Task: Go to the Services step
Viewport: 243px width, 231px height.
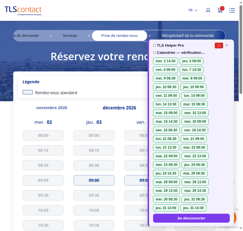Action: coord(70,36)
